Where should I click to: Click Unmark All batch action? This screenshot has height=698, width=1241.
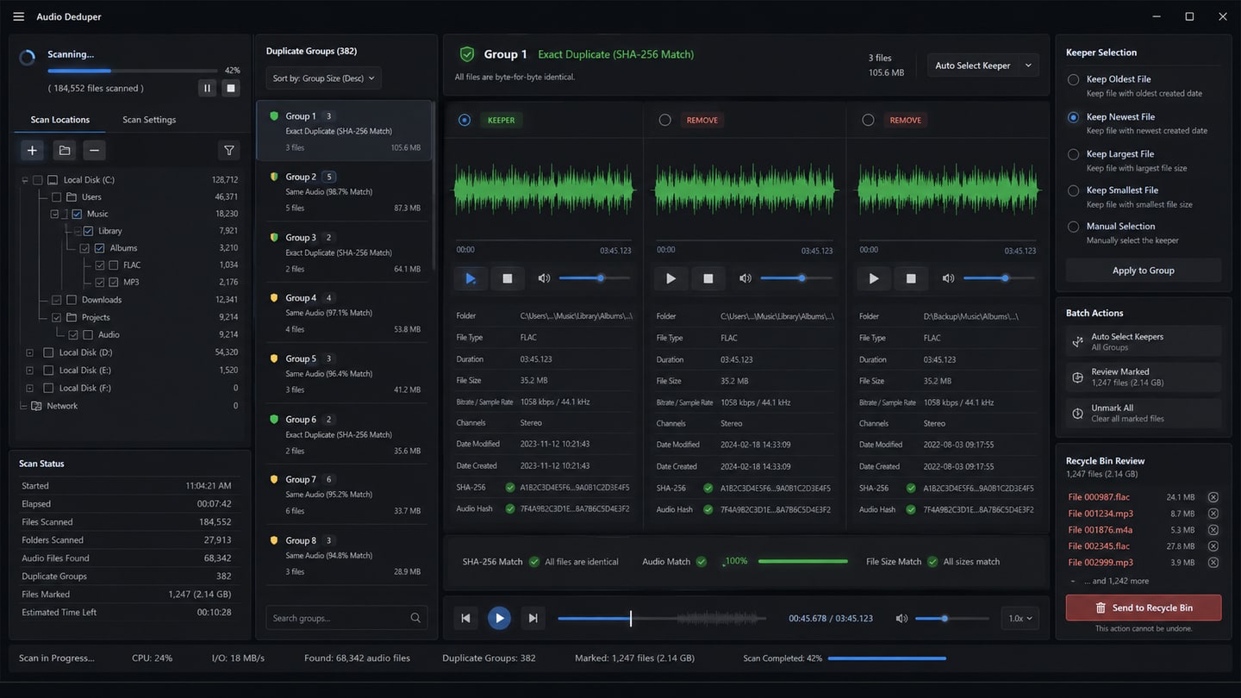coord(1143,413)
